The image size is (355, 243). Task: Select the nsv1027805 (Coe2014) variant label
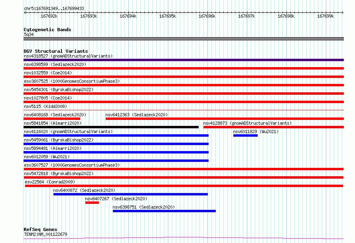pyautogui.click(x=48, y=98)
